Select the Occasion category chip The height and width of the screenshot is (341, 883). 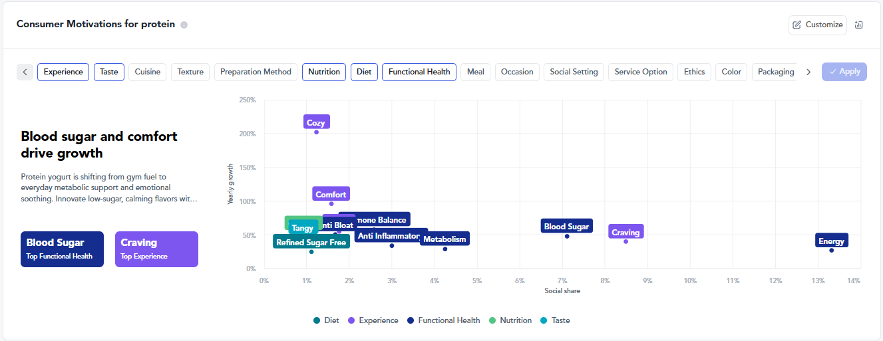(x=517, y=72)
